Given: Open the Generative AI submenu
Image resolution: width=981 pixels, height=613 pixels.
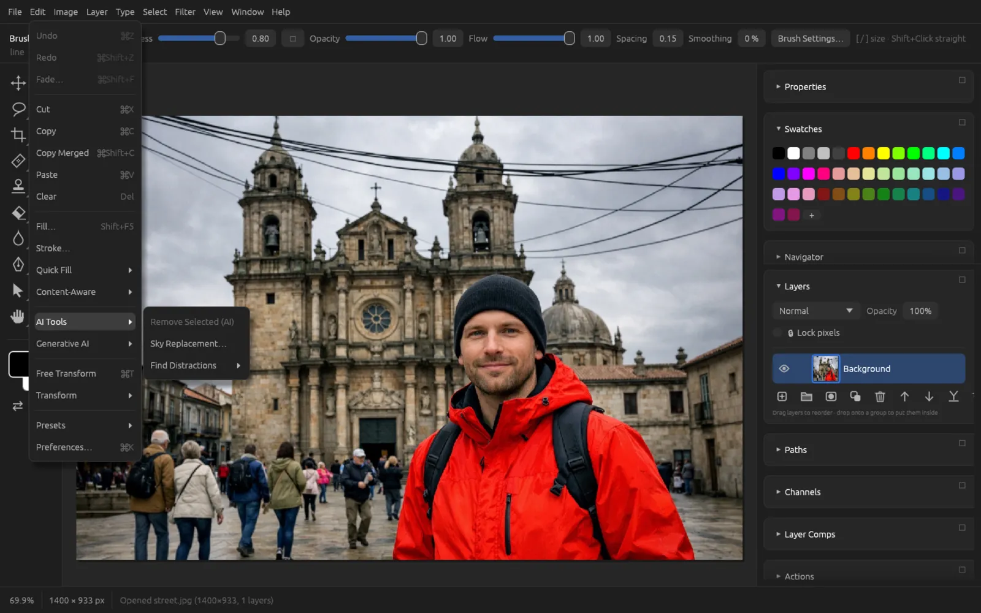Looking at the screenshot, I should 85,343.
